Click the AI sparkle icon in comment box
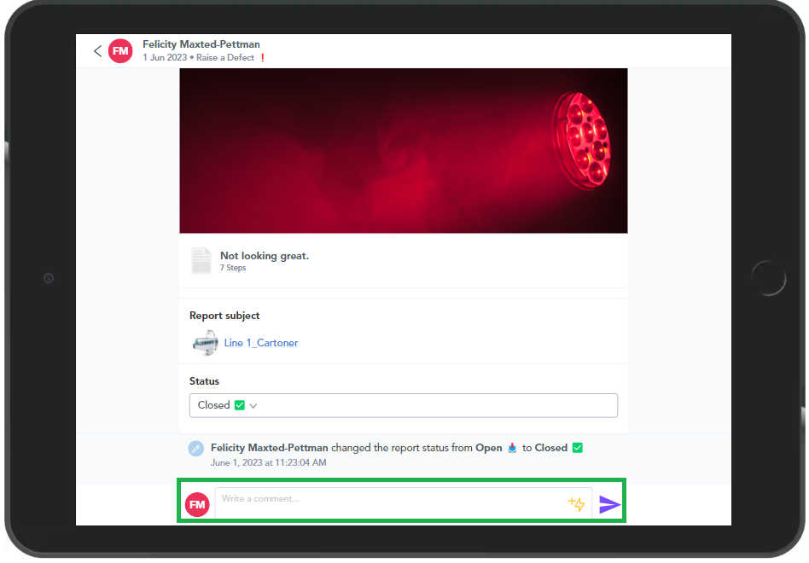This screenshot has width=809, height=563. [x=577, y=504]
